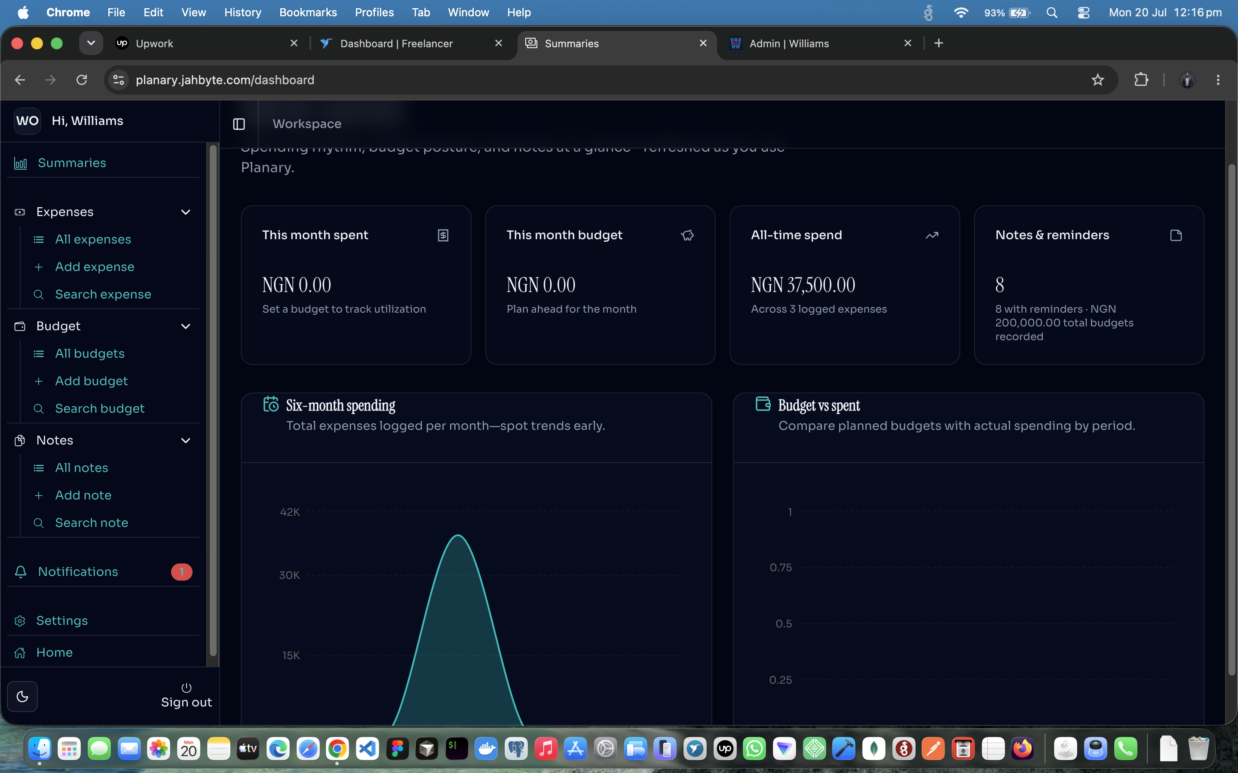Viewport: 1238px width, 773px height.
Task: Open Summaries in the sidebar
Action: (x=72, y=163)
